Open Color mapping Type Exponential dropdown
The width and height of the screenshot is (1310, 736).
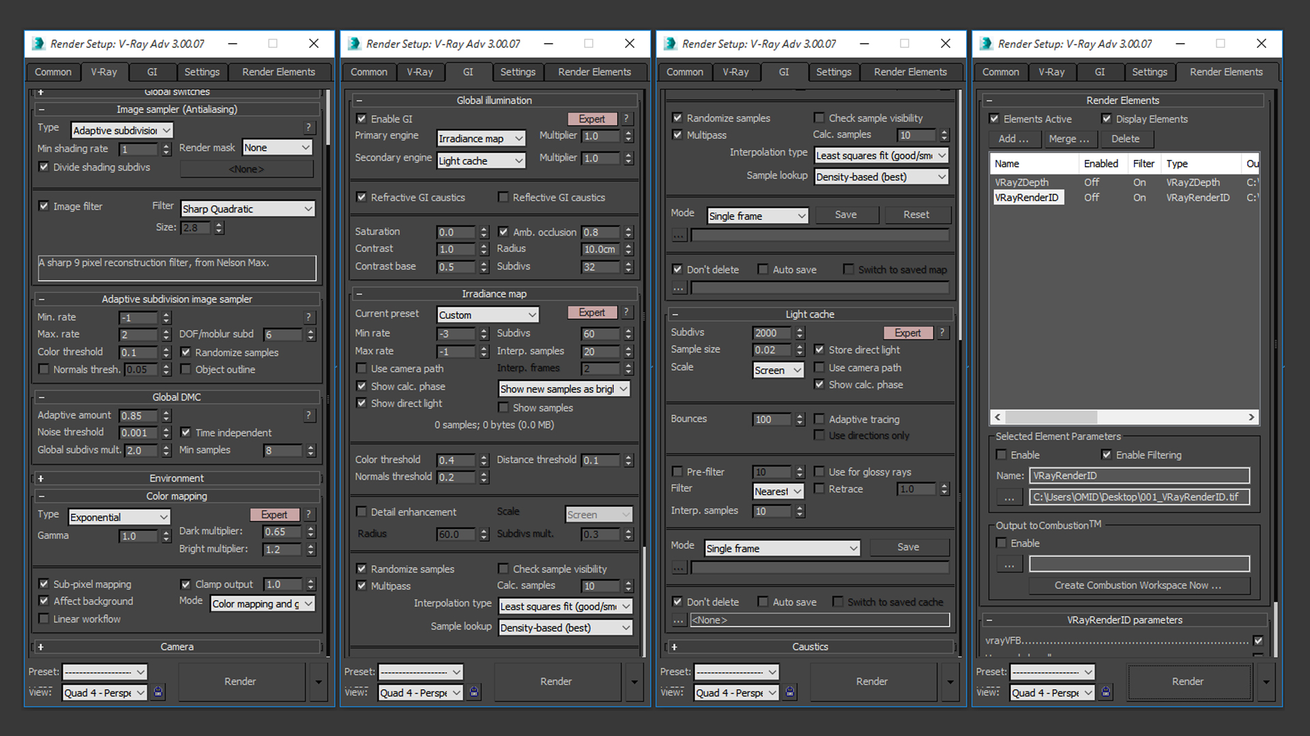(x=119, y=517)
